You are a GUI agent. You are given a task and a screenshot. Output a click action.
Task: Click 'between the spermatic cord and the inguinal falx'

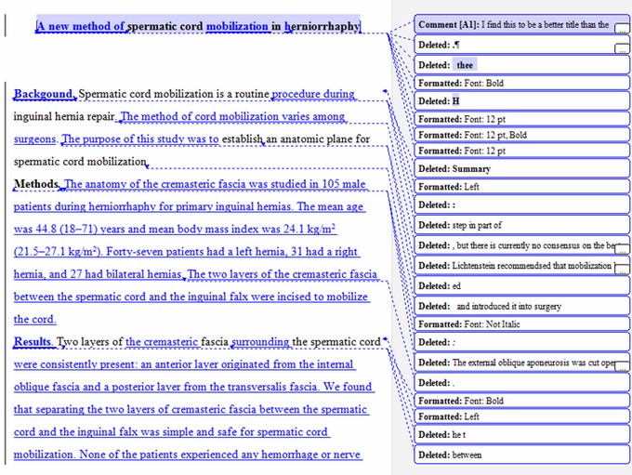click(131, 297)
